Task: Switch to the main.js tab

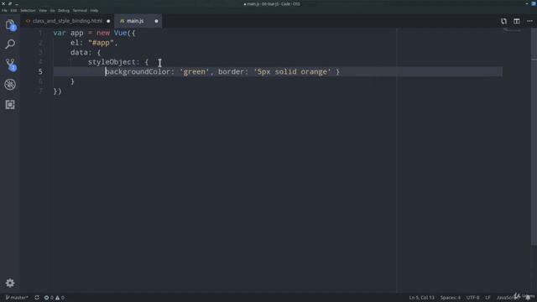Action: click(x=138, y=21)
